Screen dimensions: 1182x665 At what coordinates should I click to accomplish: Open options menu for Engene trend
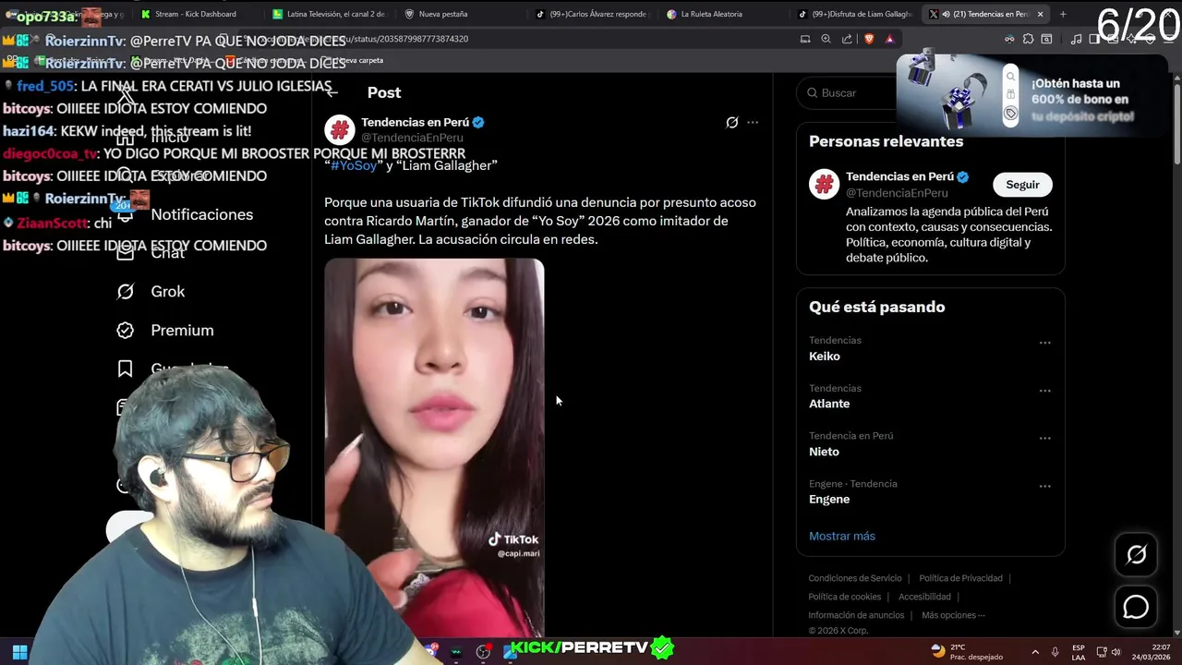click(1044, 486)
